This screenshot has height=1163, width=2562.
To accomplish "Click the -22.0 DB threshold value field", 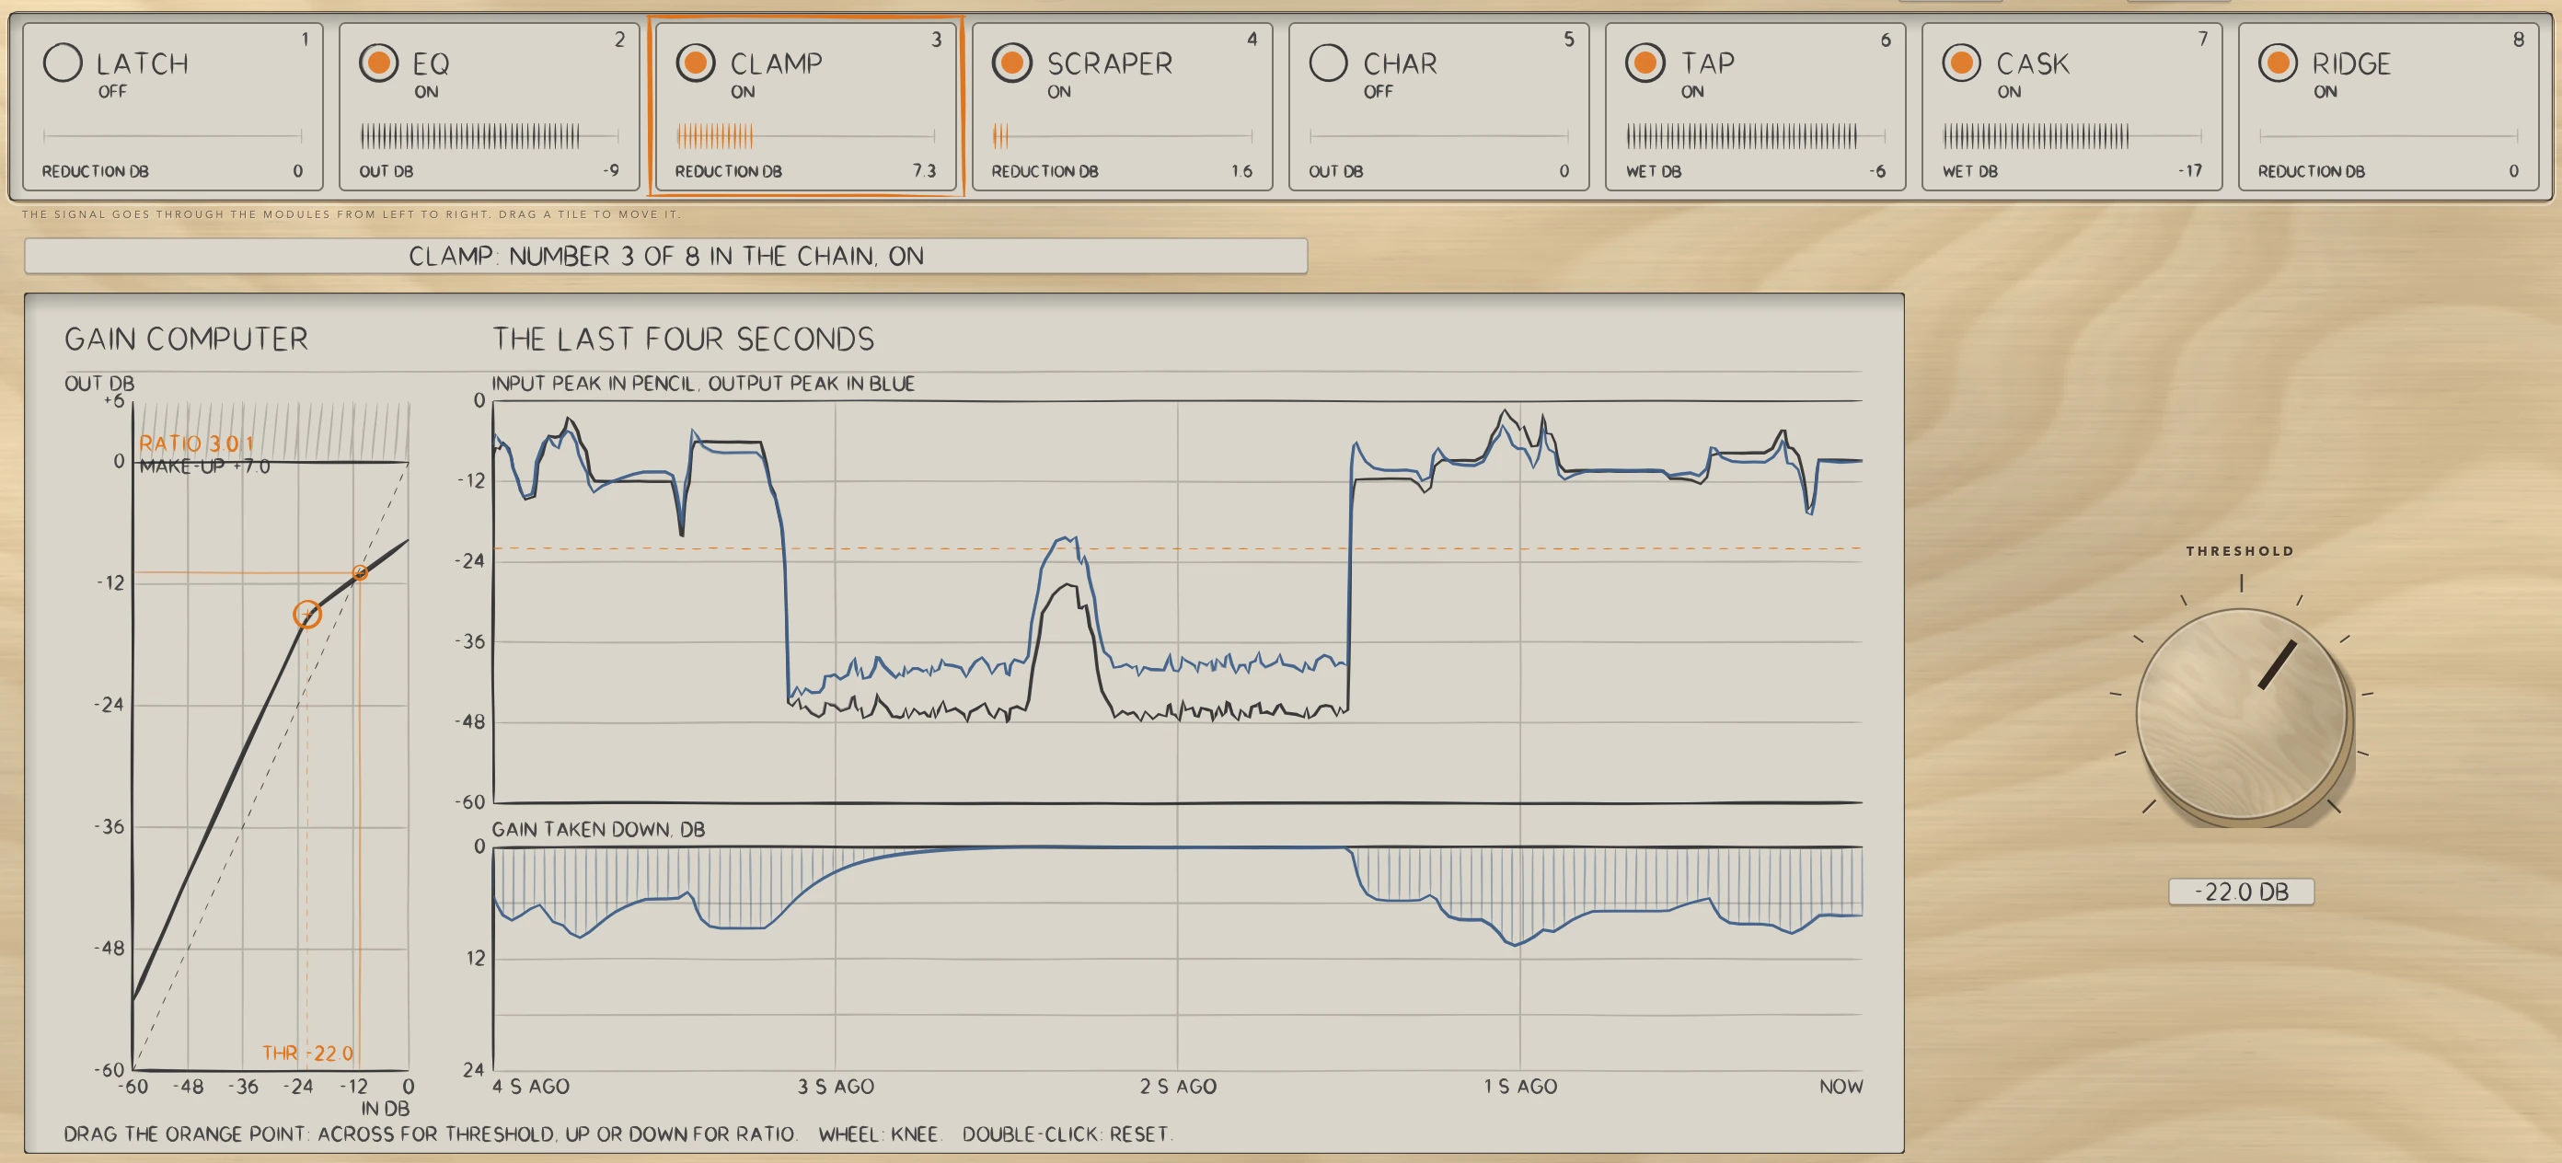I will pyautogui.click(x=2241, y=892).
